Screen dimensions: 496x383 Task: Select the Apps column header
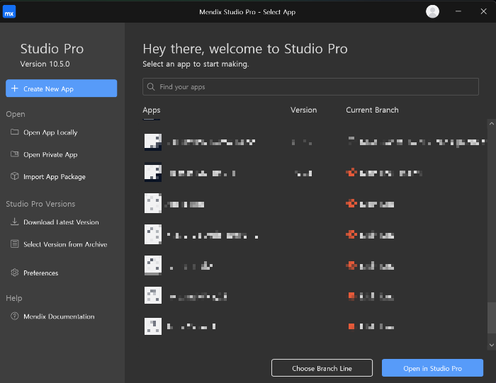pyautogui.click(x=152, y=110)
